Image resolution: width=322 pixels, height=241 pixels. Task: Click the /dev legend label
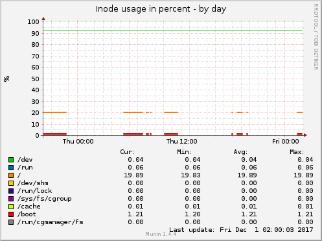click(x=25, y=160)
